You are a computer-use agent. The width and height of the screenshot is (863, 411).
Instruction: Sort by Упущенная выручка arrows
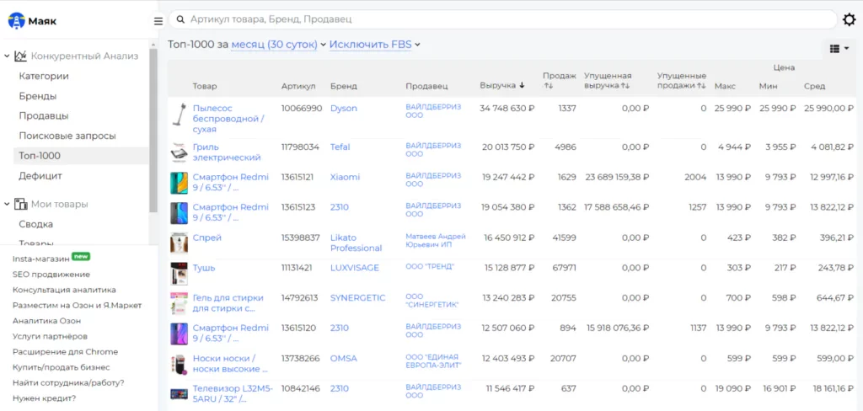(626, 86)
